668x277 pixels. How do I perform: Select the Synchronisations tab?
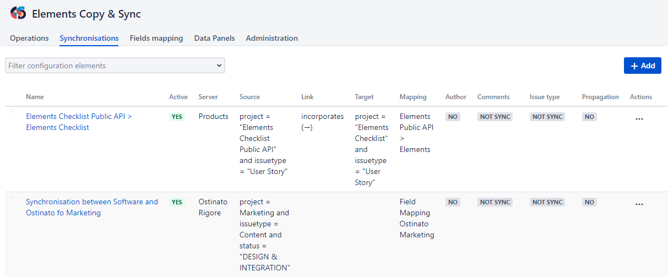click(x=89, y=38)
